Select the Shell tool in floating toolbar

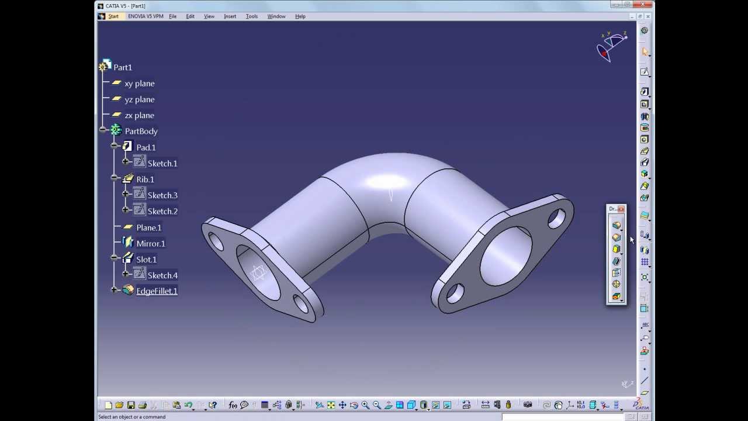tap(616, 261)
